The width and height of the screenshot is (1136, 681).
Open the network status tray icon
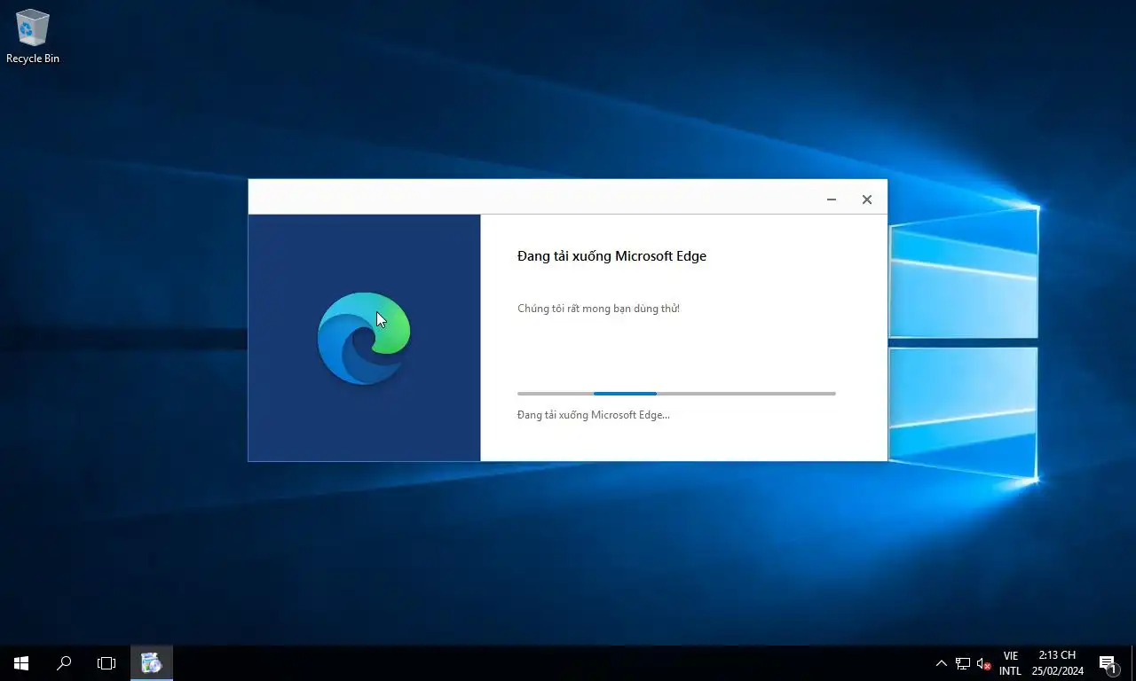tap(963, 663)
